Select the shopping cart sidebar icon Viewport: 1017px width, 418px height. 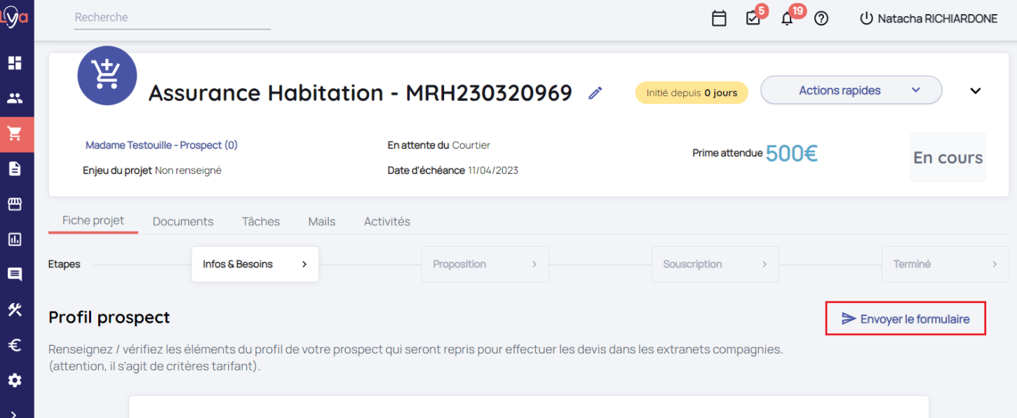click(15, 134)
